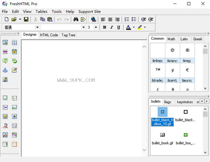This screenshot has height=162, width=210.
Task: Click the paragraph P toolbar icon
Action: [x=83, y=19]
